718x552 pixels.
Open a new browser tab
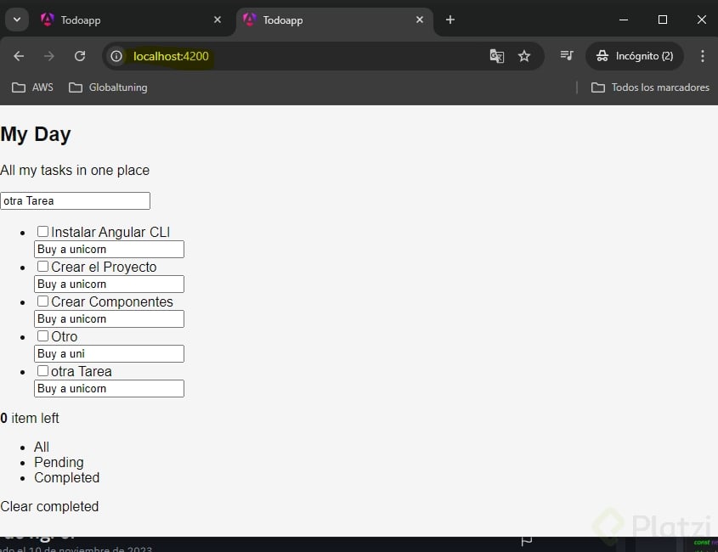(450, 20)
